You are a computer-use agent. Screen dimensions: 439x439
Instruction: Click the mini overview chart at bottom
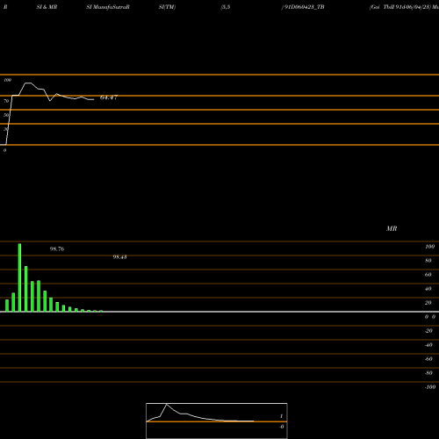tap(217, 421)
